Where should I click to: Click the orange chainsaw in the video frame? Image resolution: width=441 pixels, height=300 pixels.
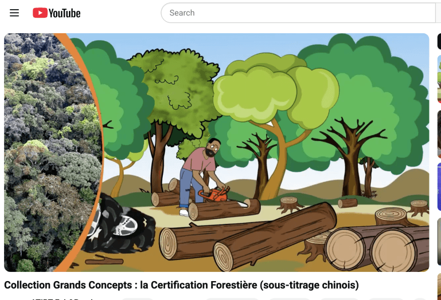tap(215, 195)
